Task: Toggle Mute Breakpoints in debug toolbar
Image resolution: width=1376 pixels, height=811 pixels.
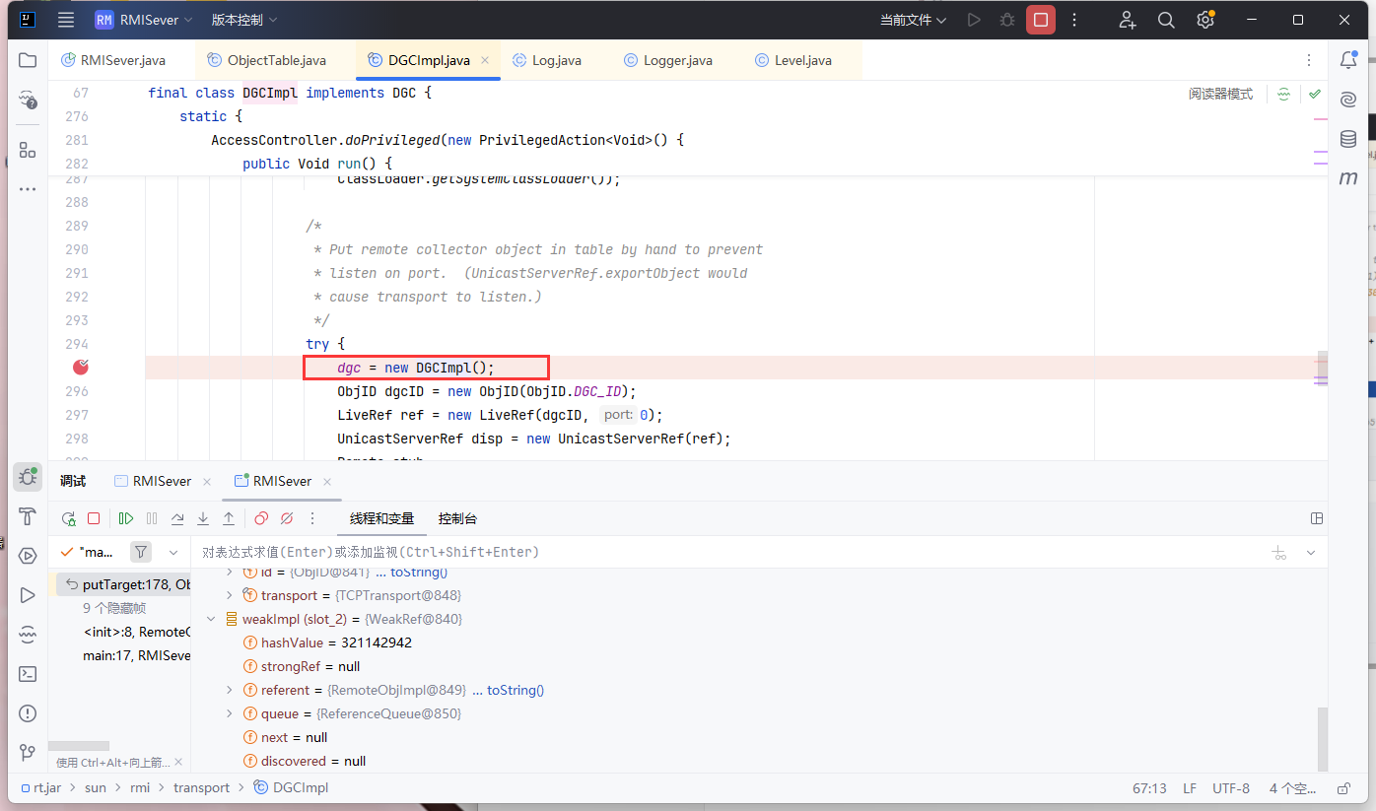Action: (x=287, y=518)
